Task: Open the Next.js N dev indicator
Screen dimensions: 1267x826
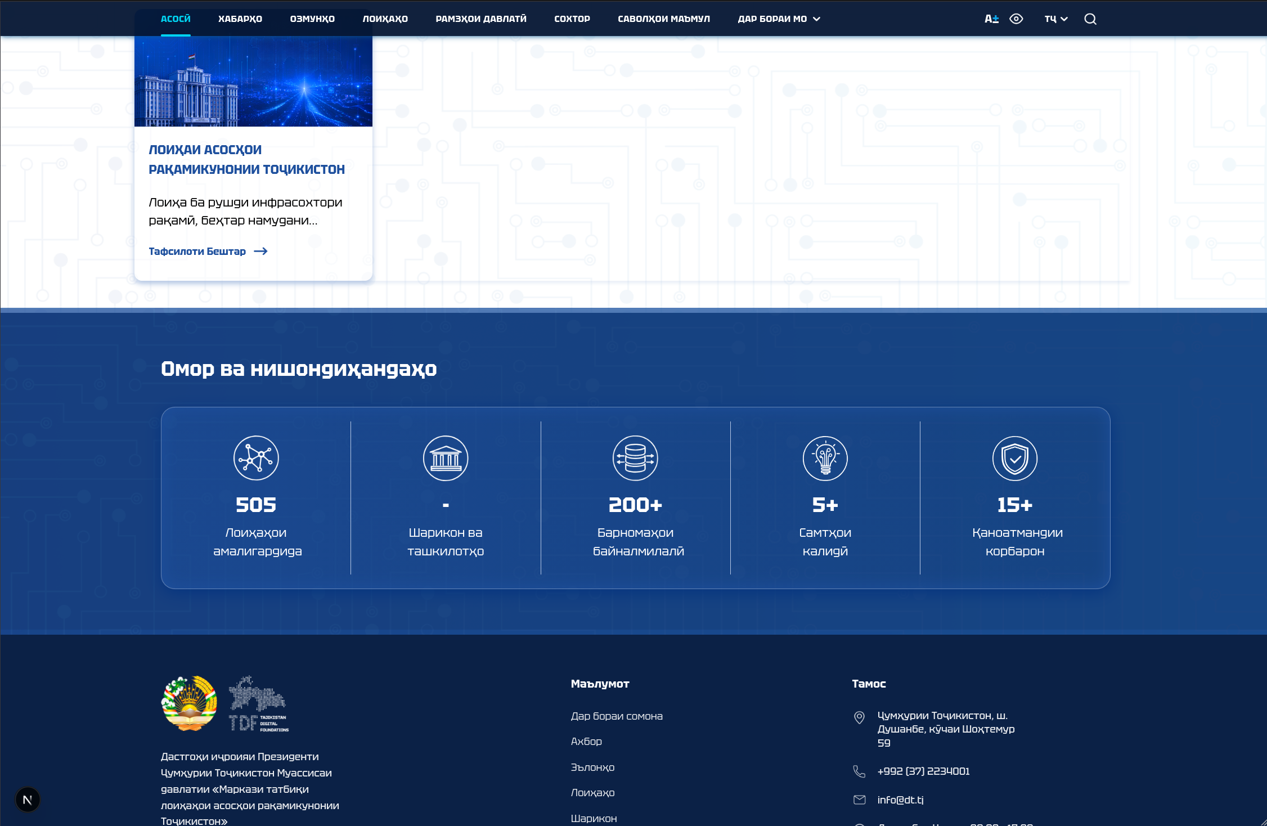Action: click(x=28, y=800)
